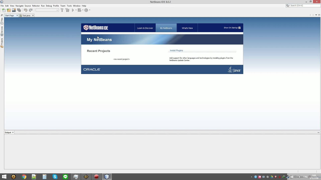
Task: Maximize the editor window area
Action: [319, 15]
